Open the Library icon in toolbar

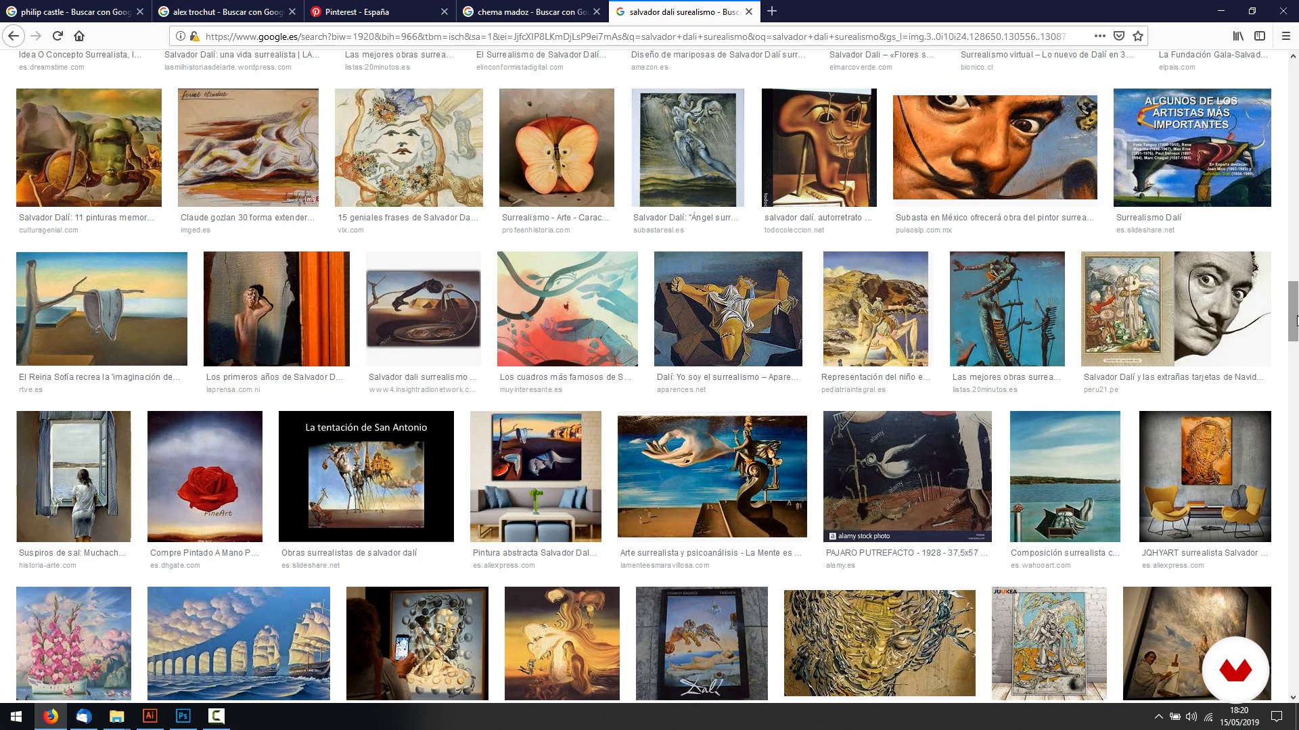[x=1237, y=36]
